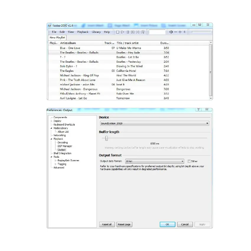The width and height of the screenshot is (251, 251).
Task: Click the playlist scrollbar down arrow
Action: [x=211, y=98]
